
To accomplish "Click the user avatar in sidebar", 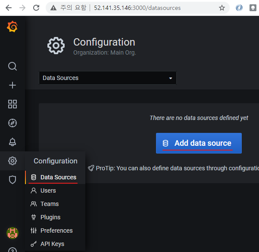I will (x=12, y=233).
